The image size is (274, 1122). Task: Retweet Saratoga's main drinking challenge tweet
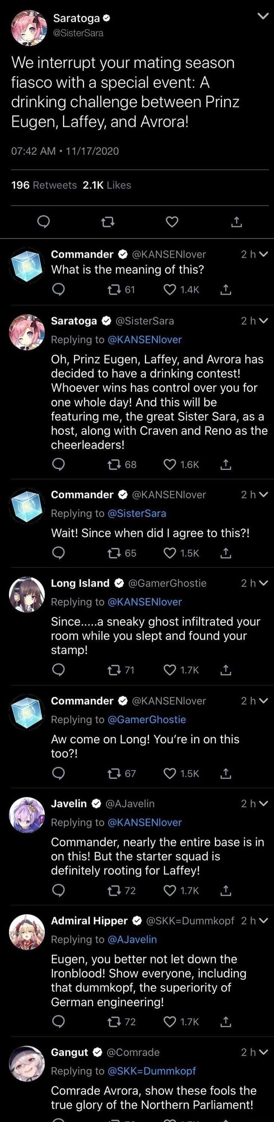[107, 222]
